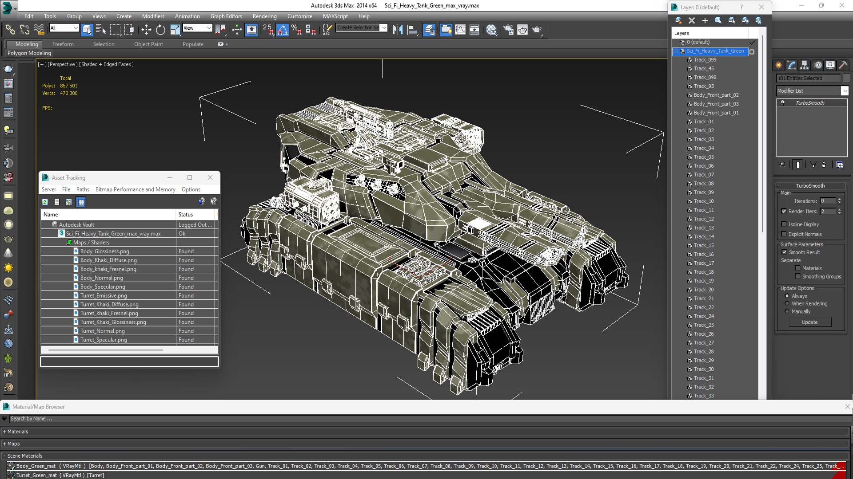Open the All selection filter dropdown
853x479 pixels.
[x=64, y=28]
